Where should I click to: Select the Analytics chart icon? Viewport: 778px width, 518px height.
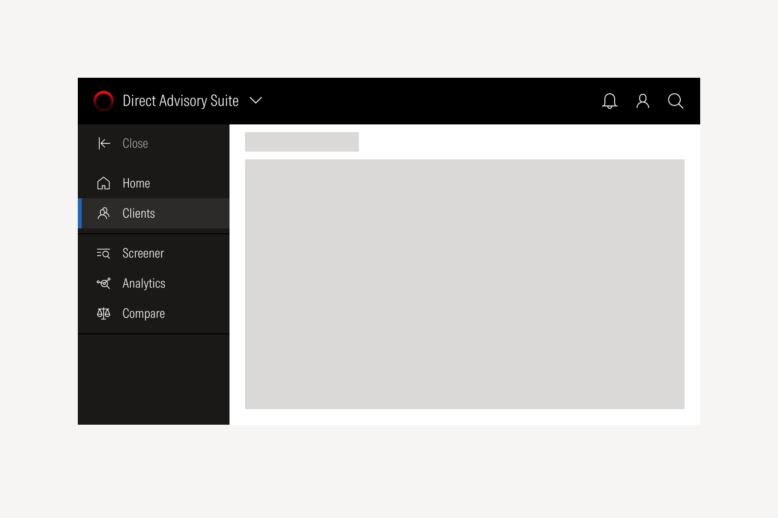pyautogui.click(x=104, y=283)
